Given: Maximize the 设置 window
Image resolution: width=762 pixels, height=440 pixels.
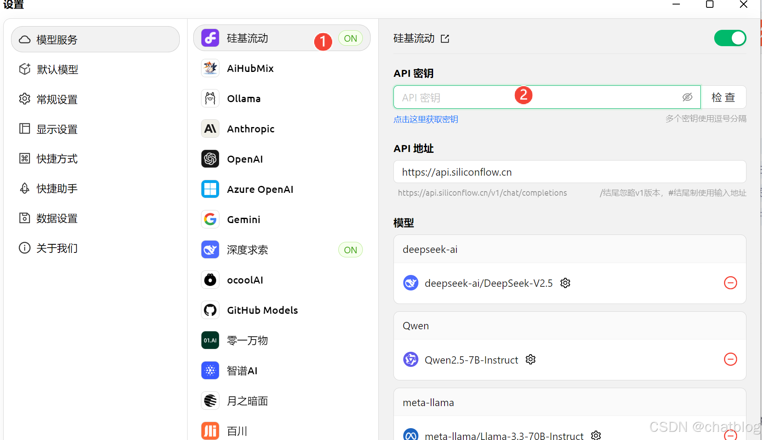Looking at the screenshot, I should pos(710,4).
